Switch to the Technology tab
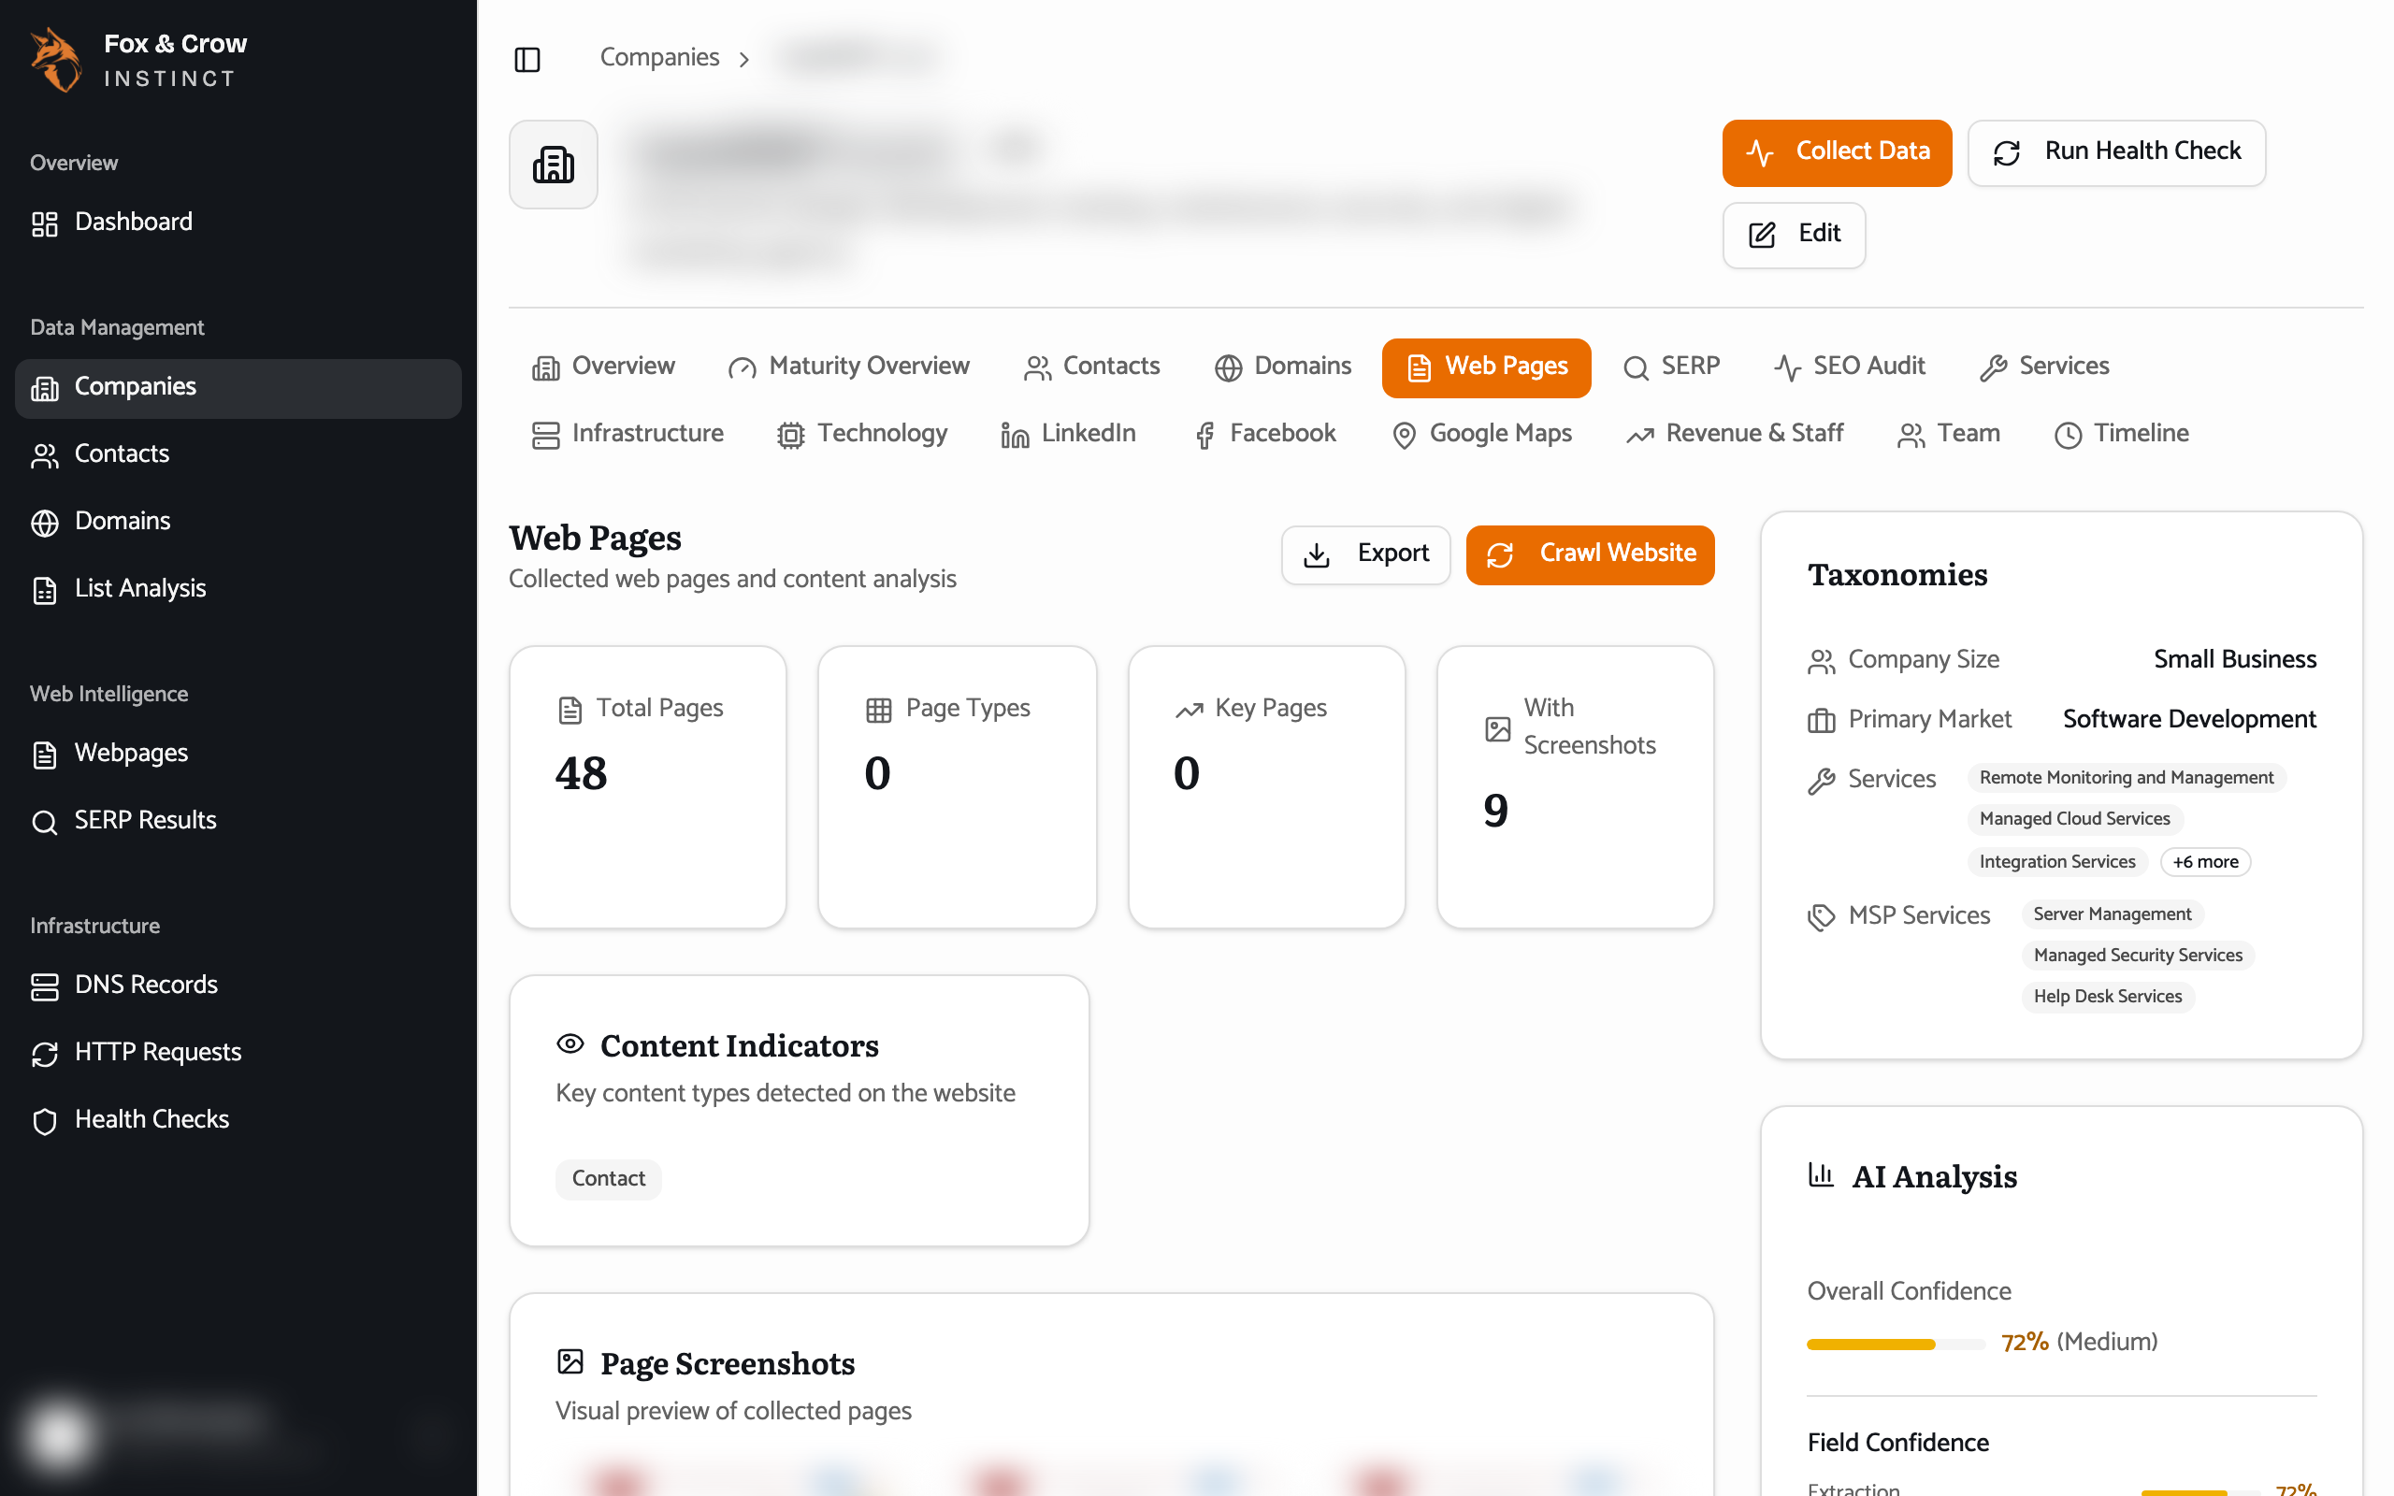Image resolution: width=2394 pixels, height=1496 pixels. 861,435
